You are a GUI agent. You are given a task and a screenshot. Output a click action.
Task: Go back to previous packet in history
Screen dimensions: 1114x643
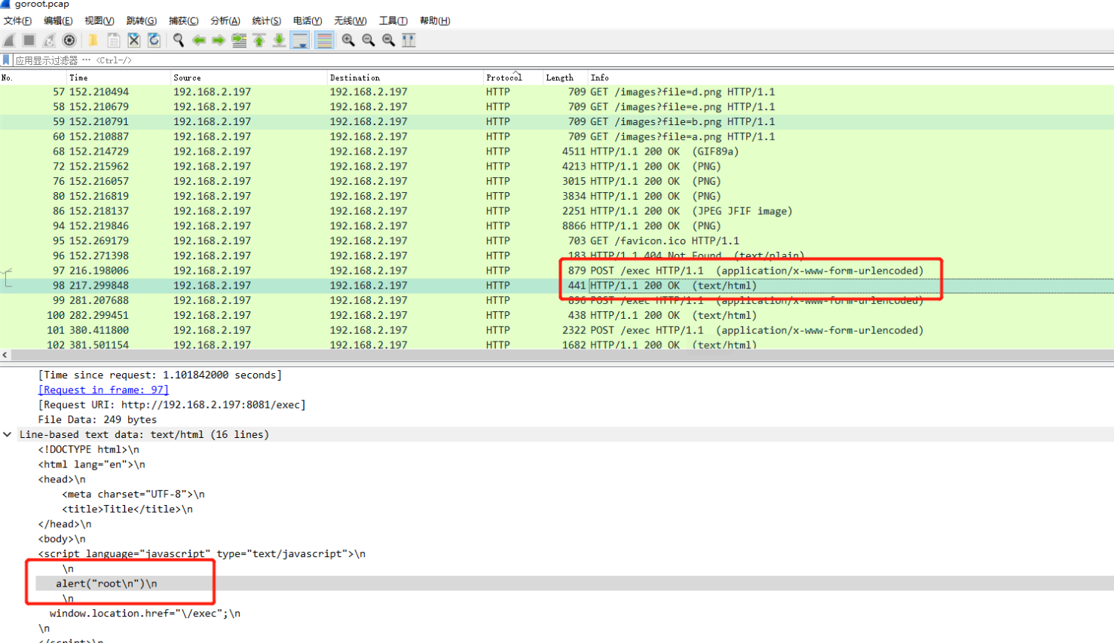pos(199,40)
